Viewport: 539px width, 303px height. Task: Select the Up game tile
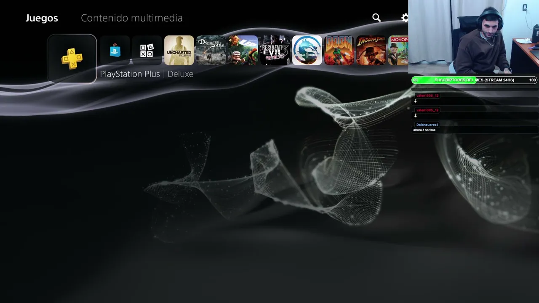[x=243, y=50]
